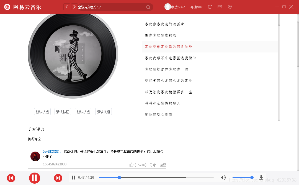Click the small pause icon by the time
299x185 pixels.
(x=74, y=177)
